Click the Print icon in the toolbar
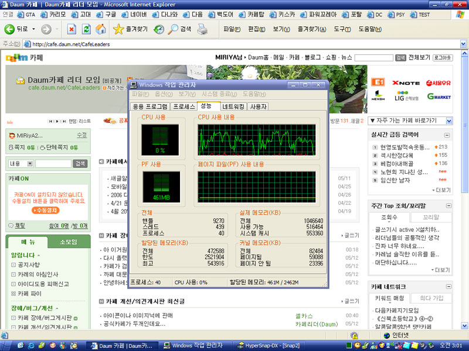Image resolution: width=469 pixels, height=351 pixels. point(202,29)
